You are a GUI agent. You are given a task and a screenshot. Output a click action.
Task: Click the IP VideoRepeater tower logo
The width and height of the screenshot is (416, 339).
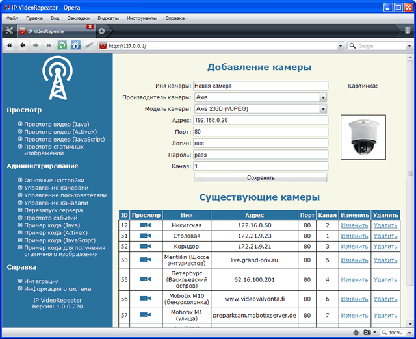click(x=58, y=78)
